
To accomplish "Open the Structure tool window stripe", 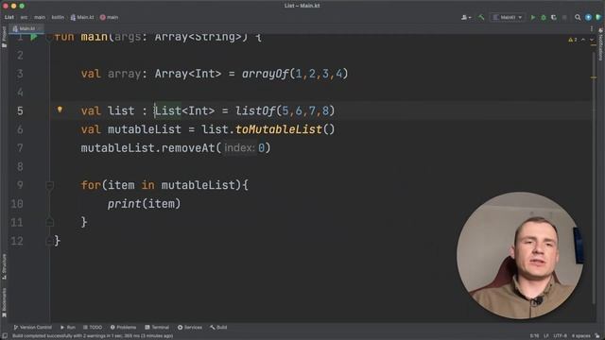I will click(x=4, y=266).
